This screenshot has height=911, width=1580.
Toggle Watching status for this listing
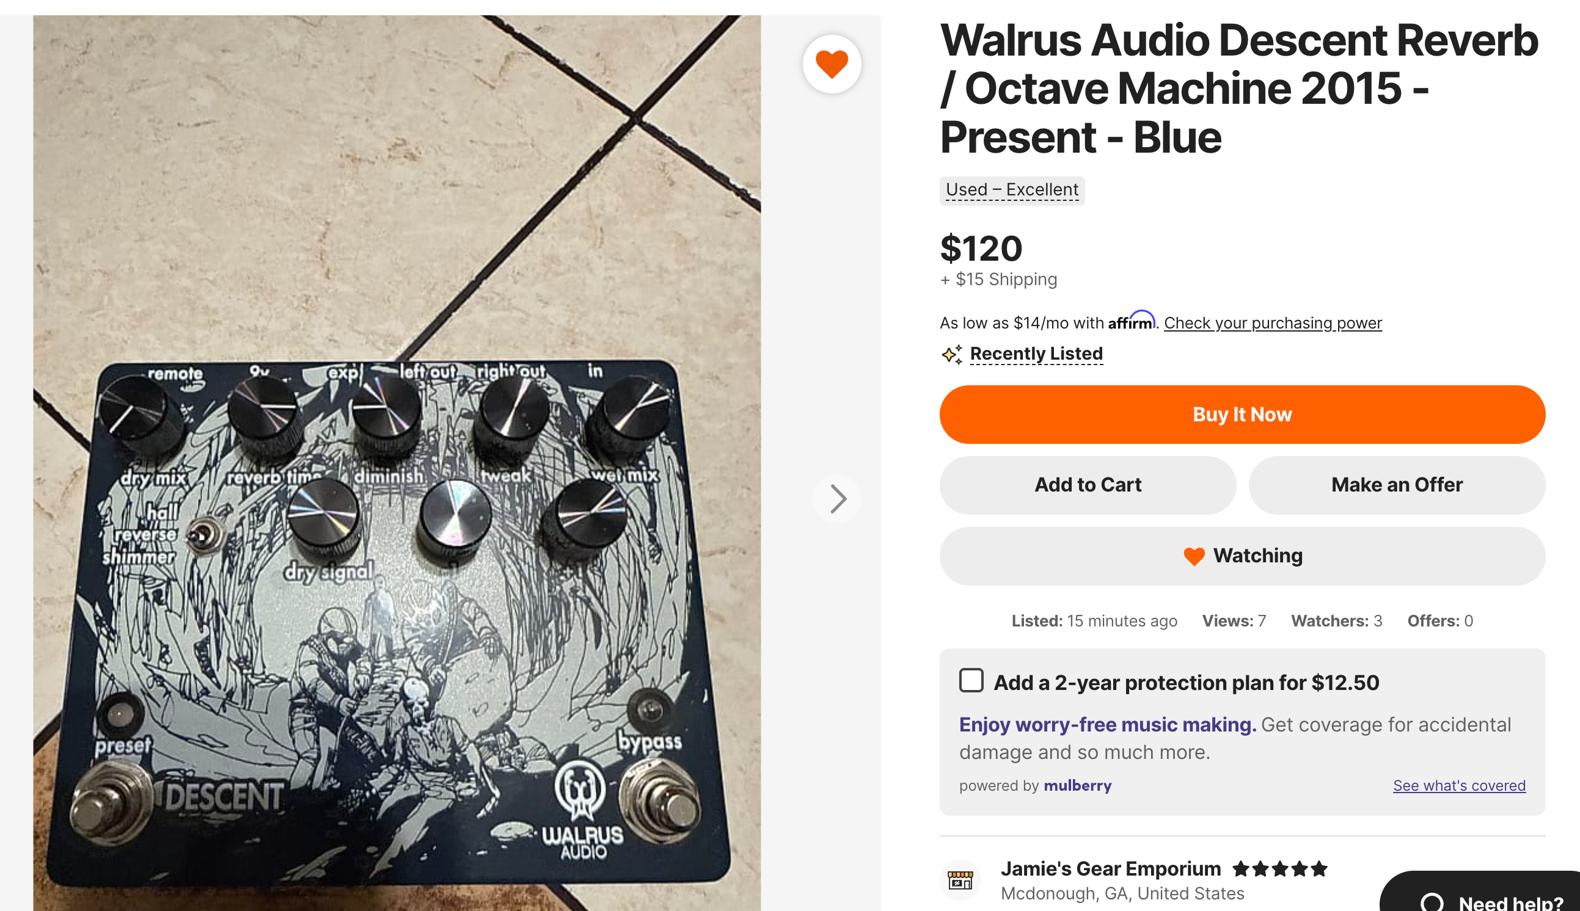tap(1242, 556)
